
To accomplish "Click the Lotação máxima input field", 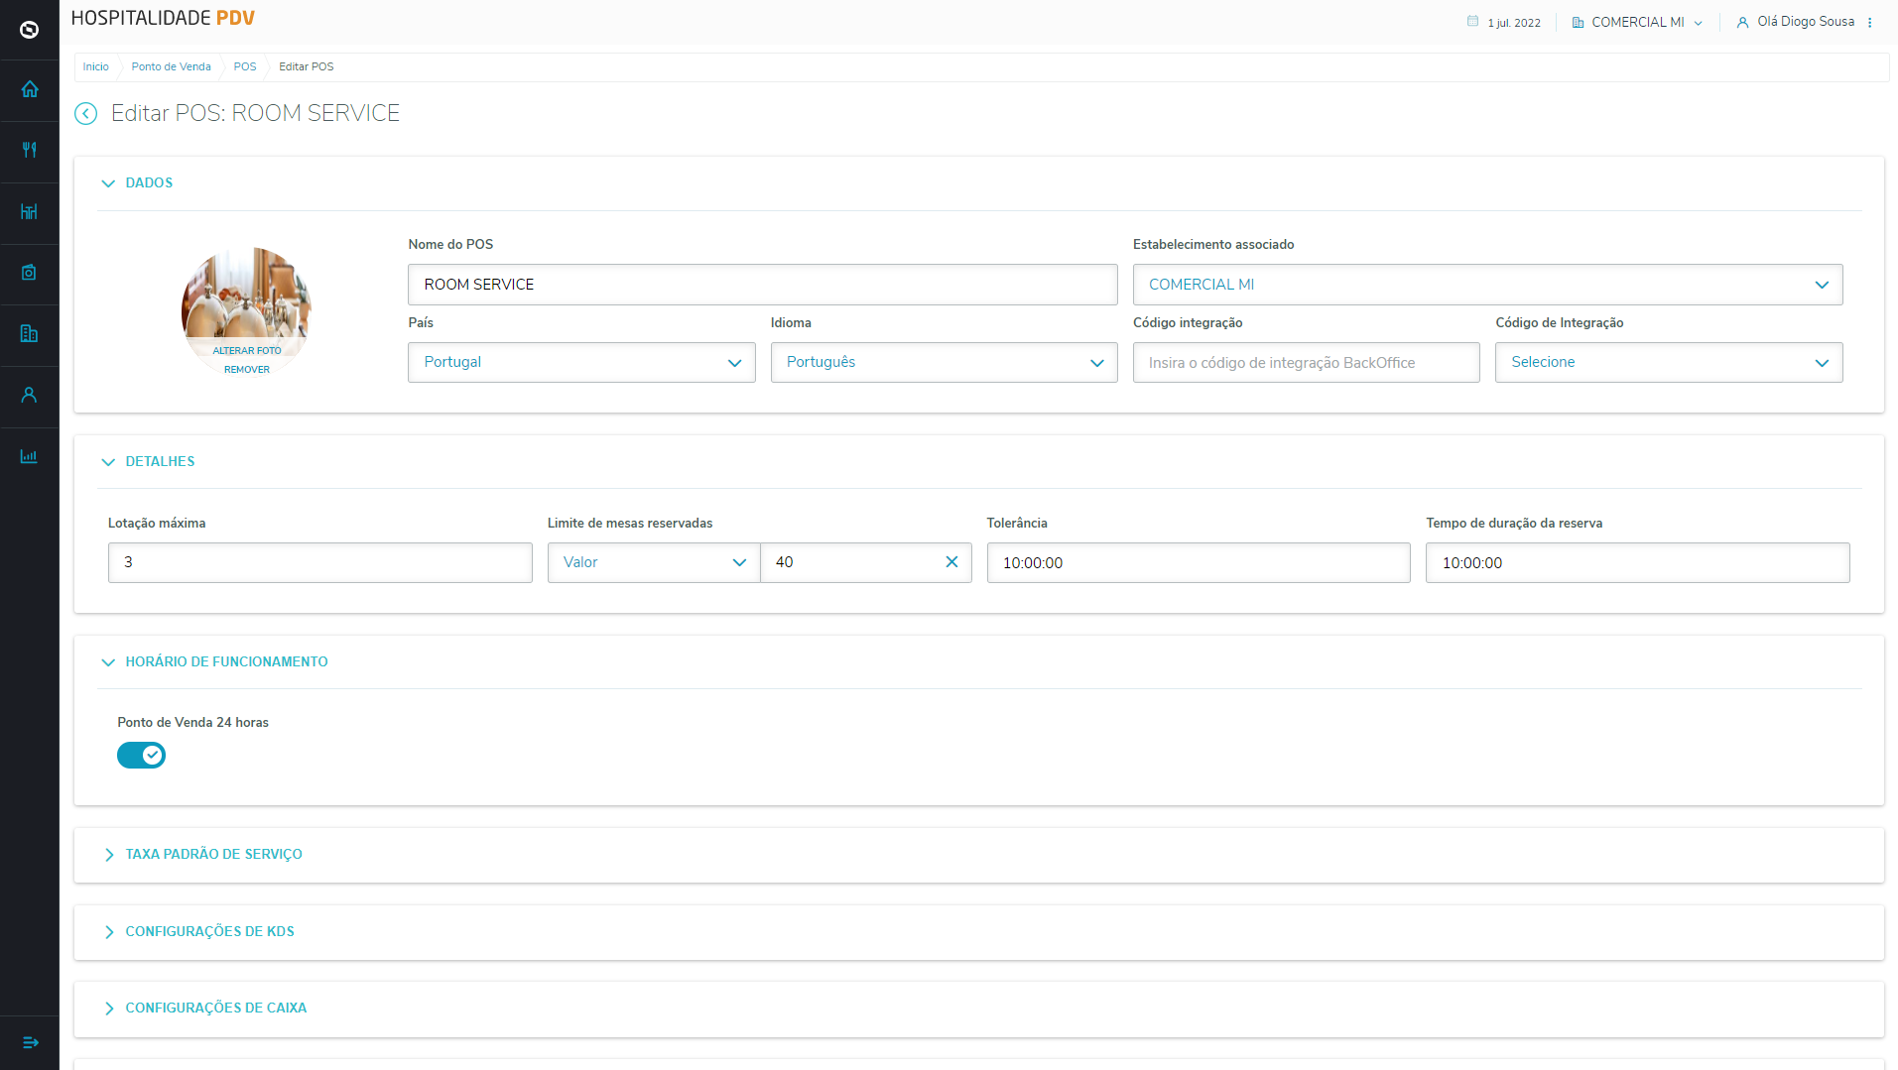I will [x=319, y=562].
